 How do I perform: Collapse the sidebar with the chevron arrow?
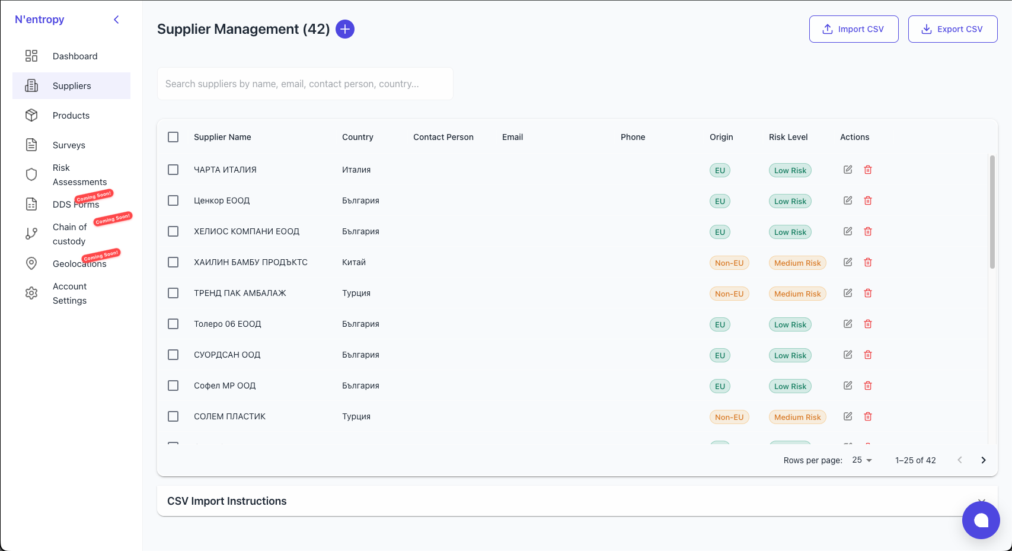coord(116,20)
